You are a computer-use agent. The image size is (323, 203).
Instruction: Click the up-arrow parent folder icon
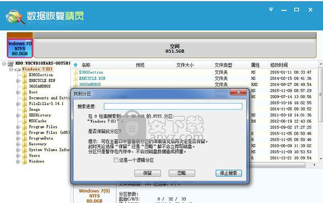coord(76,65)
